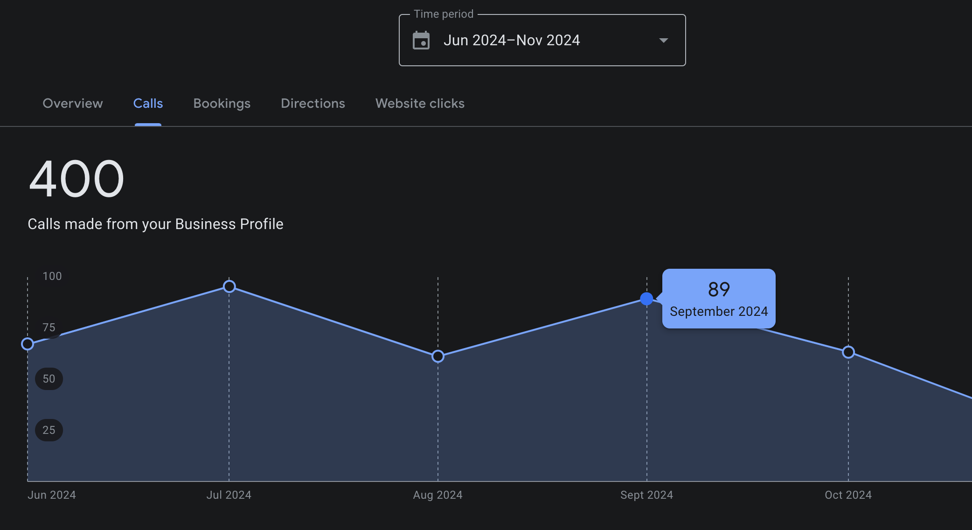The height and width of the screenshot is (530, 972).
Task: Click the calendar icon in Time period selector
Action: 421,40
